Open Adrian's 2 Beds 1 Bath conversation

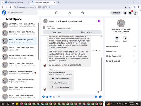19,49
